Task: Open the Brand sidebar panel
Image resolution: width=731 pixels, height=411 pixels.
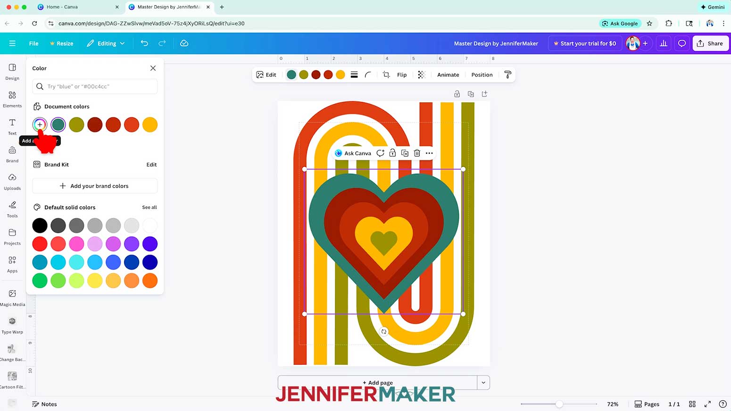Action: tap(12, 154)
